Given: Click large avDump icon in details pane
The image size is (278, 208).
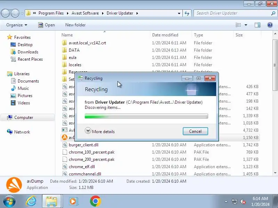Looking at the screenshot, I should 14,185.
